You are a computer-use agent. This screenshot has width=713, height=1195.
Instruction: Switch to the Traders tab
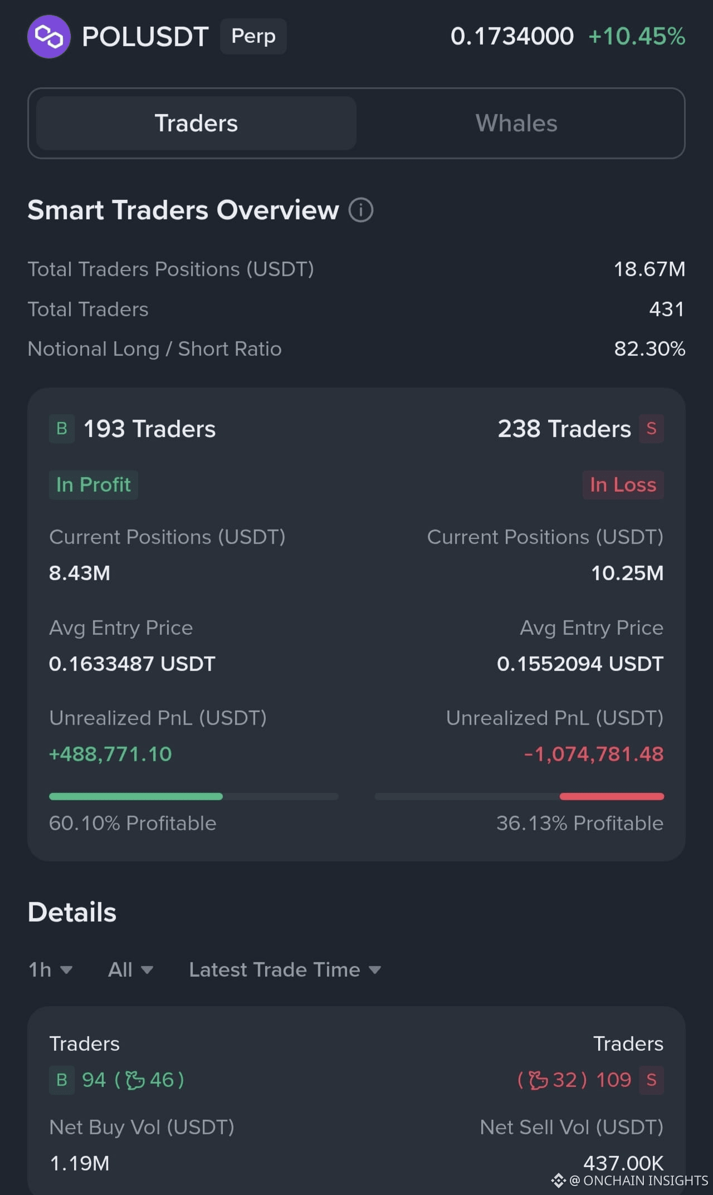tap(196, 123)
